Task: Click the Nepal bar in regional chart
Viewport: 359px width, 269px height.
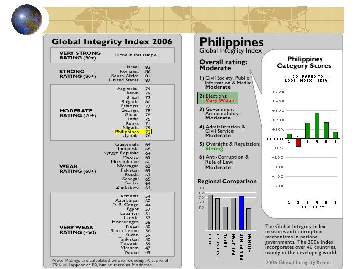Action: point(225,219)
